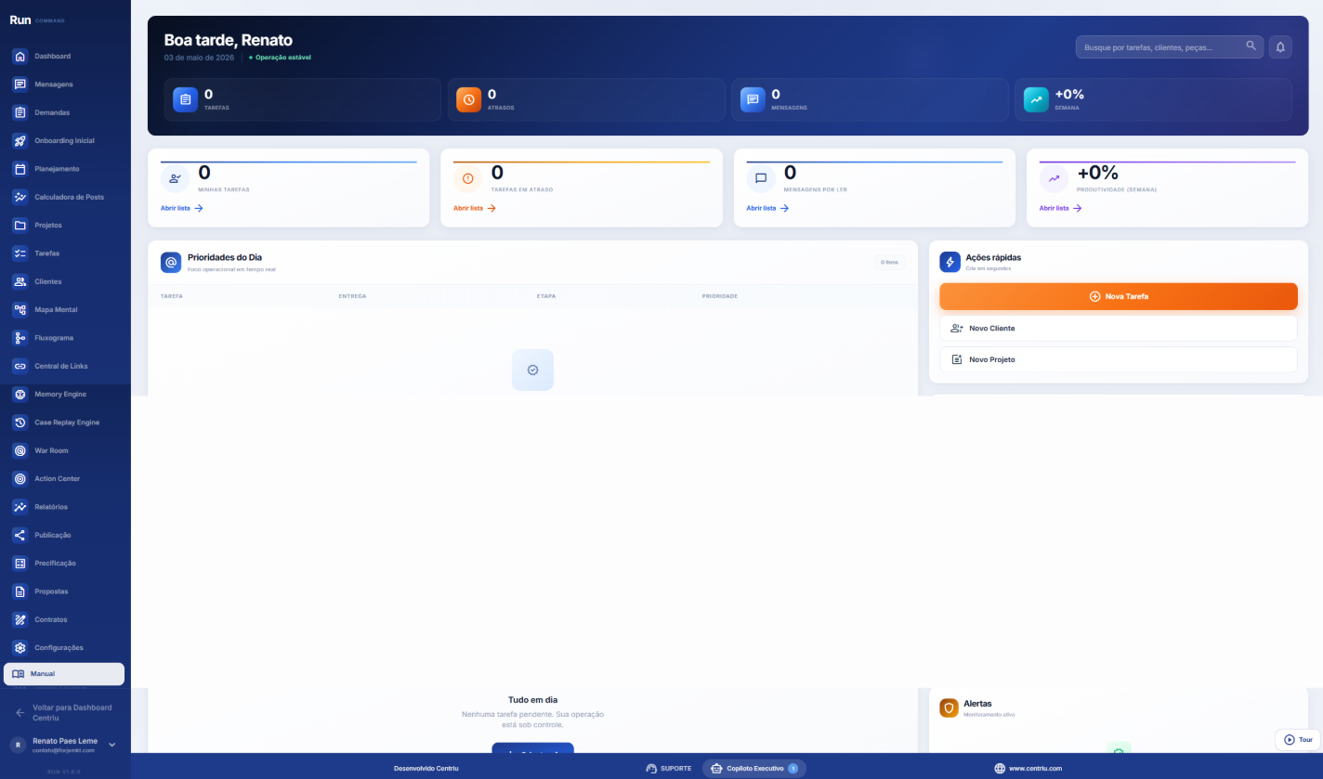Open War Room target icon
The width and height of the screenshot is (1323, 779).
point(20,450)
